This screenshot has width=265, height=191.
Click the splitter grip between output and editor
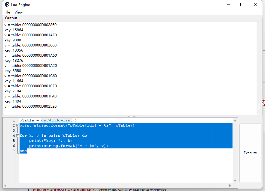(132, 117)
